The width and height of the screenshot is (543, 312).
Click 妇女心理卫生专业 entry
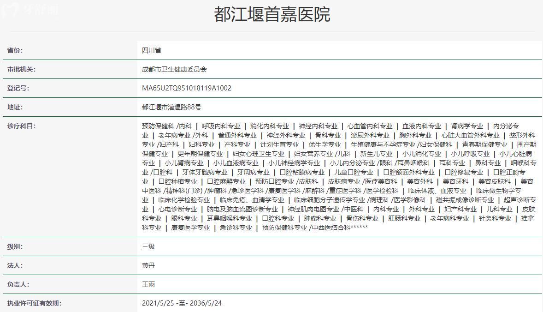(x=258, y=154)
